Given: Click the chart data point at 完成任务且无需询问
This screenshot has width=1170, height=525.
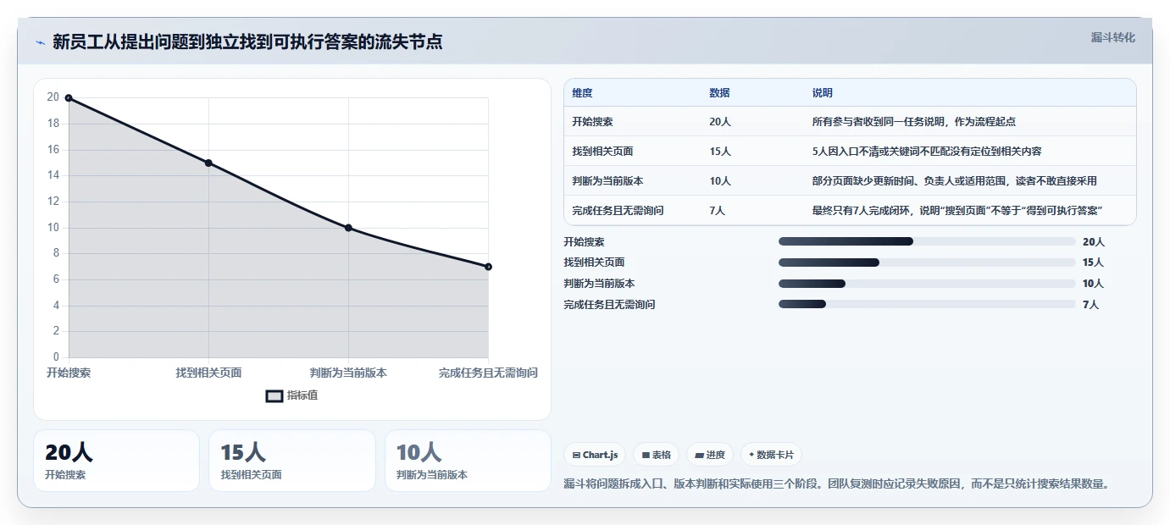Looking at the screenshot, I should [x=488, y=267].
